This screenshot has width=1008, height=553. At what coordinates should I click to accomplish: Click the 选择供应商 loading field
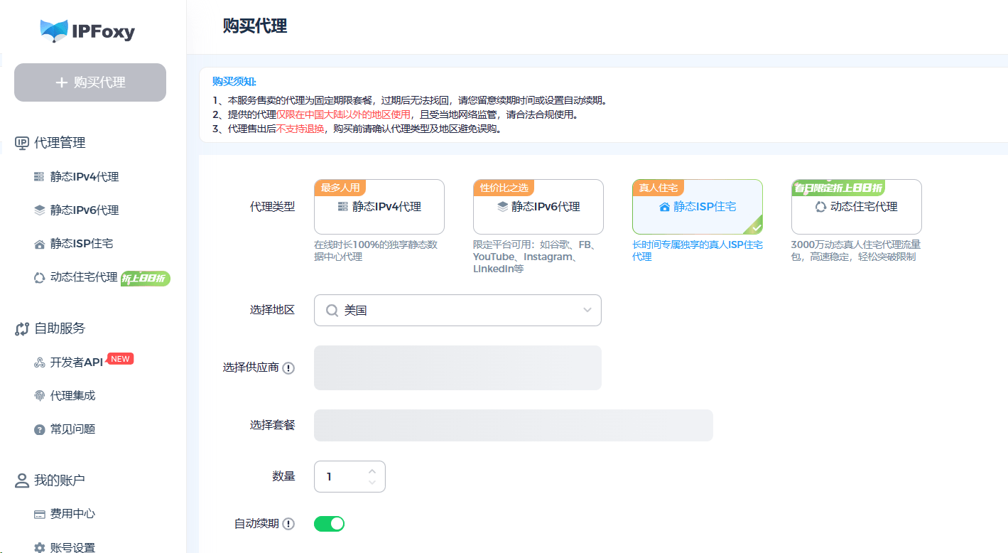click(457, 368)
